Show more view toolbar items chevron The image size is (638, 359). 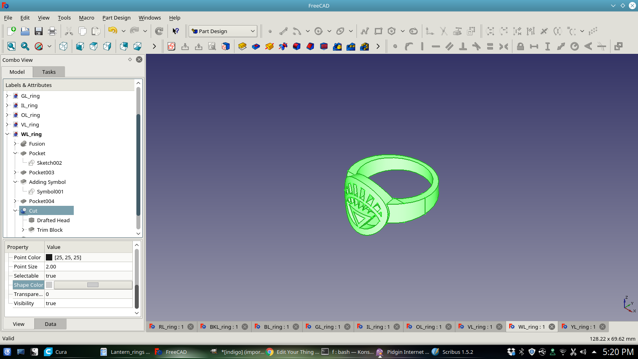coord(154,46)
